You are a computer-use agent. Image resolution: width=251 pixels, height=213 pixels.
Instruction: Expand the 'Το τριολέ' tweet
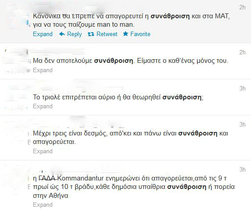click(x=43, y=106)
